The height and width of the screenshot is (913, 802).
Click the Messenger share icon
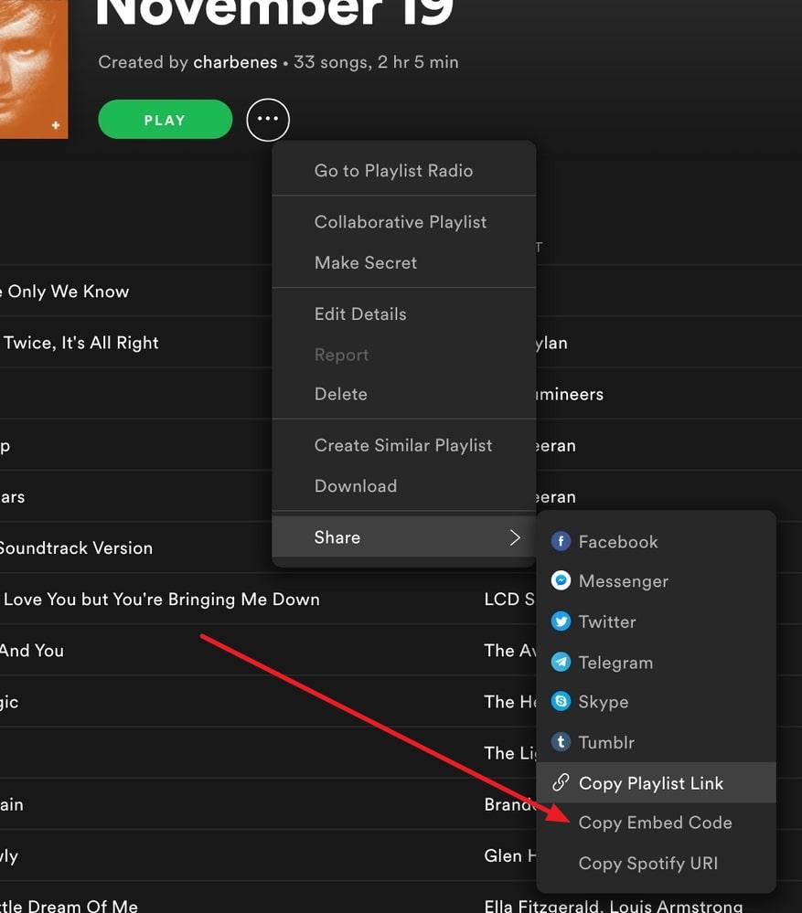(561, 580)
